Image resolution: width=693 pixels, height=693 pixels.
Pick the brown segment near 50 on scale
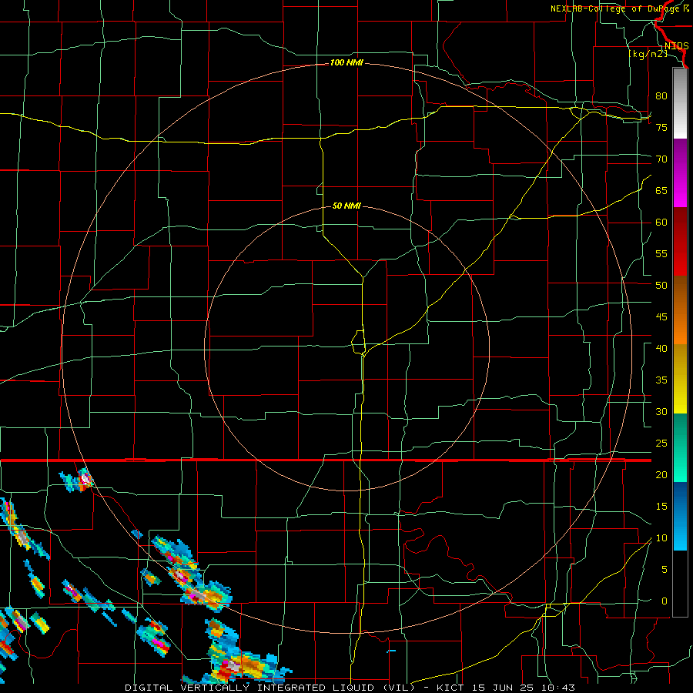click(x=680, y=293)
